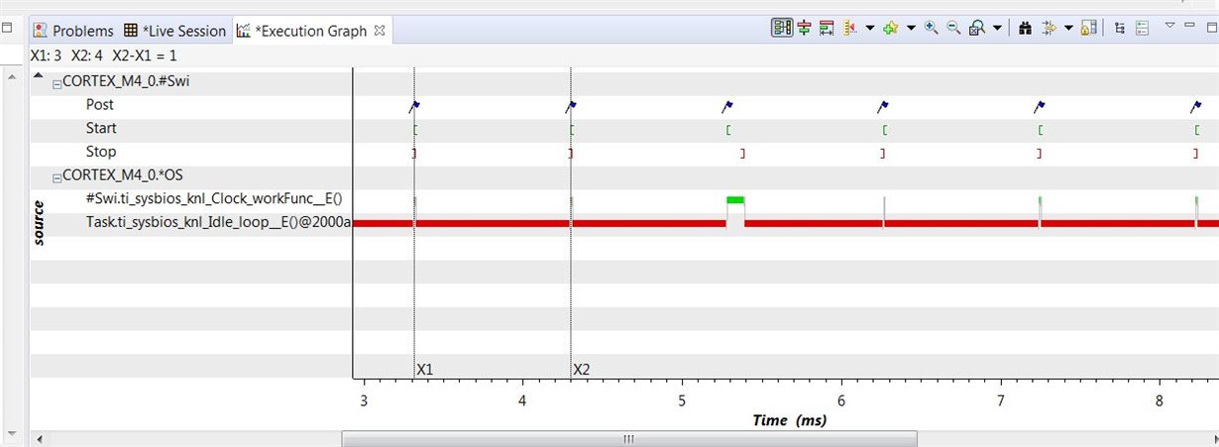Screen dimensions: 1219x447
Task: Click the Time (ms) axis label
Action: (789, 420)
